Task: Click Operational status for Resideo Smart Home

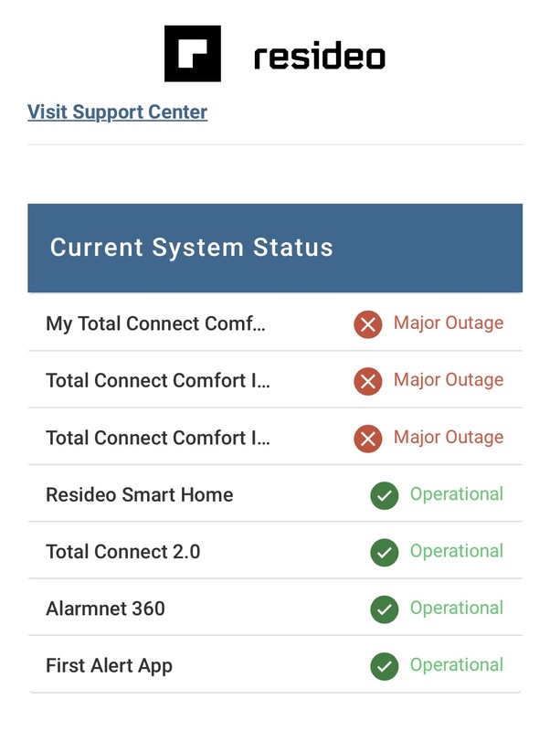Action: 457,494
